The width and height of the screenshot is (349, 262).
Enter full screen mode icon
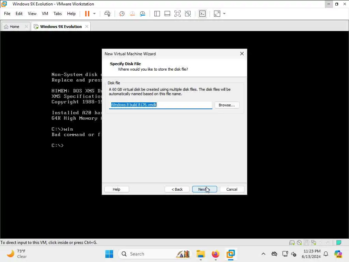click(177, 14)
